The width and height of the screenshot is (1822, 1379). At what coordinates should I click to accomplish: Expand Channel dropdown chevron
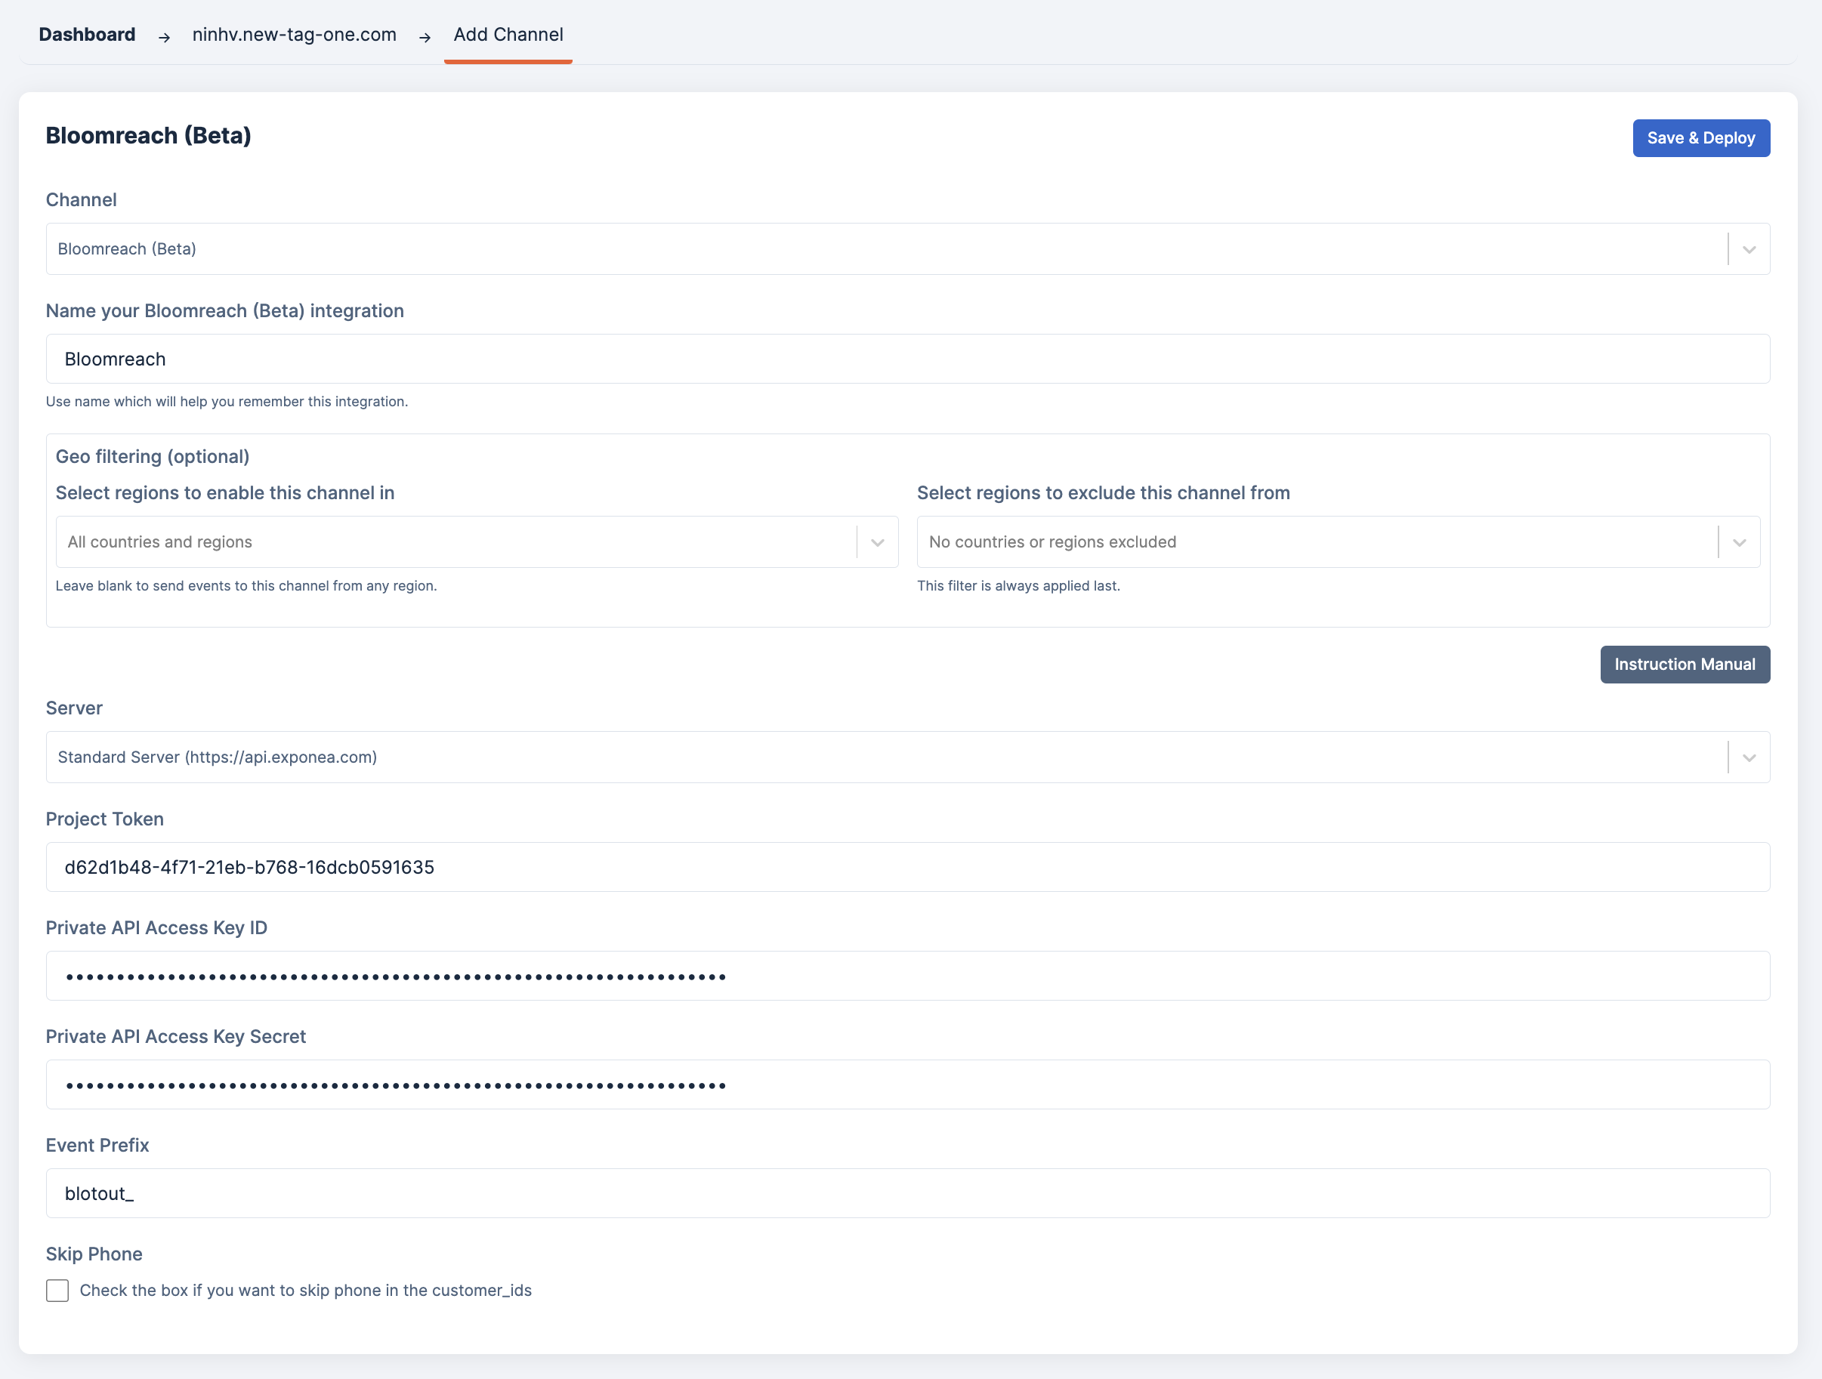pos(1749,249)
